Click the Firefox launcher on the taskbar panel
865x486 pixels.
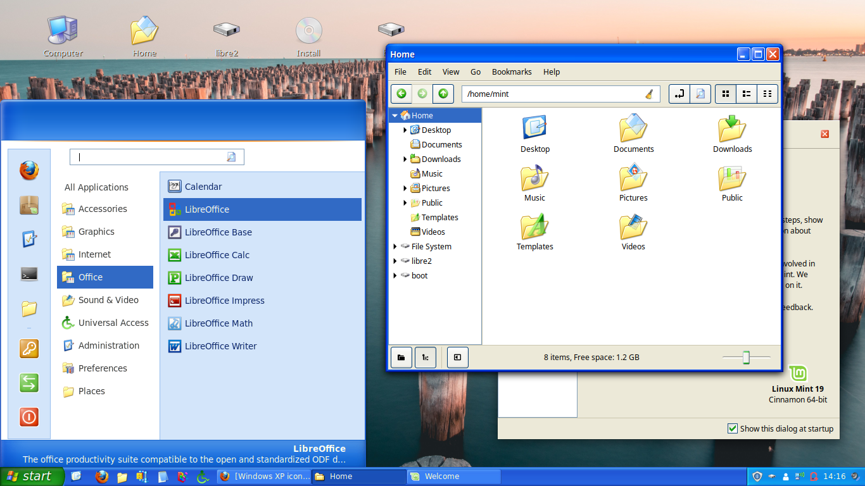102,477
